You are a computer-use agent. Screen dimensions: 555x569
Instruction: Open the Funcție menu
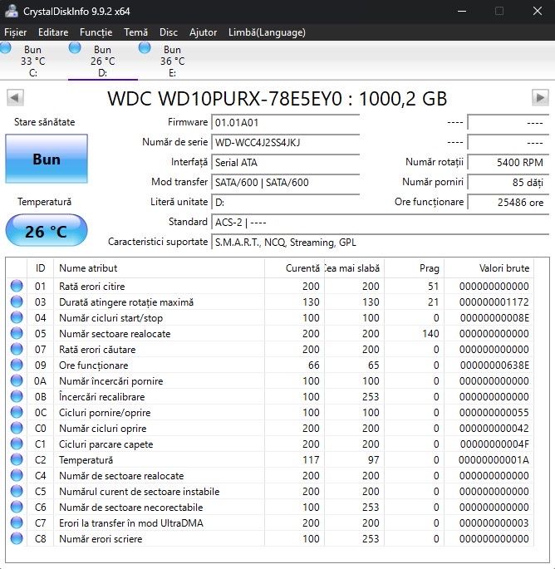(96, 32)
